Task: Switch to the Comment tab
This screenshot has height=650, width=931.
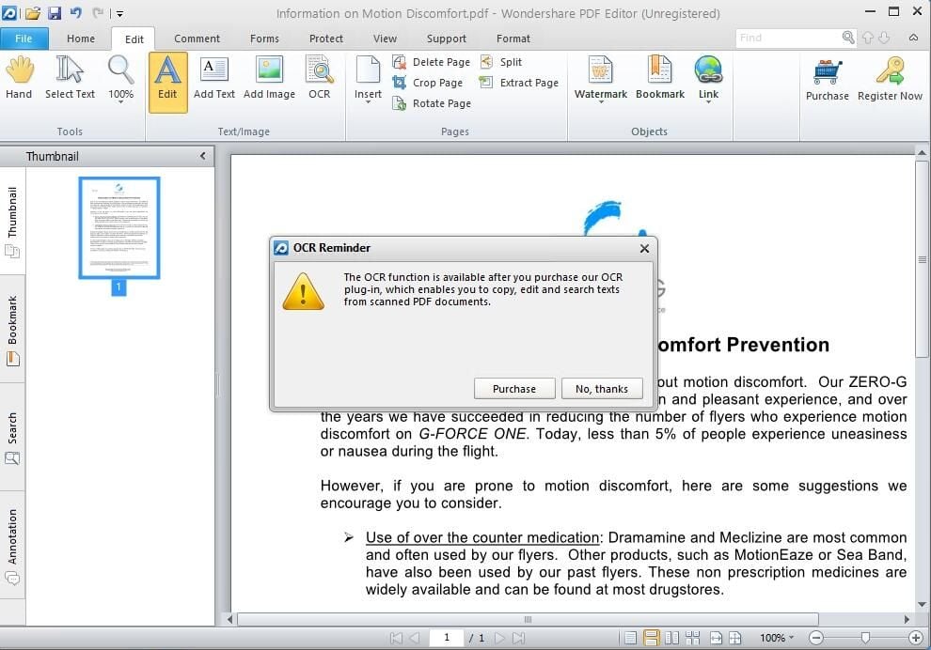Action: coord(197,39)
